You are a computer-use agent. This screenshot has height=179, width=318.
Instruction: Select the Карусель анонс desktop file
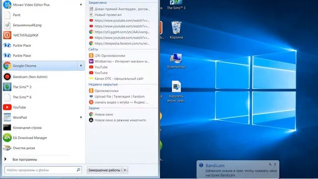[x=176, y=91]
